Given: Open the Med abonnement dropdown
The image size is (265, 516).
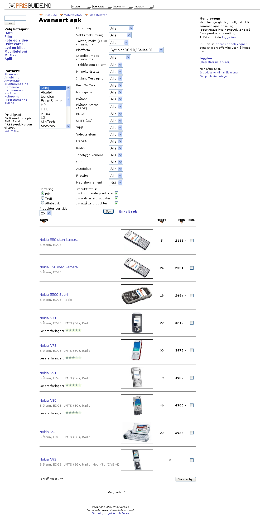Looking at the screenshot, I should (x=116, y=182).
